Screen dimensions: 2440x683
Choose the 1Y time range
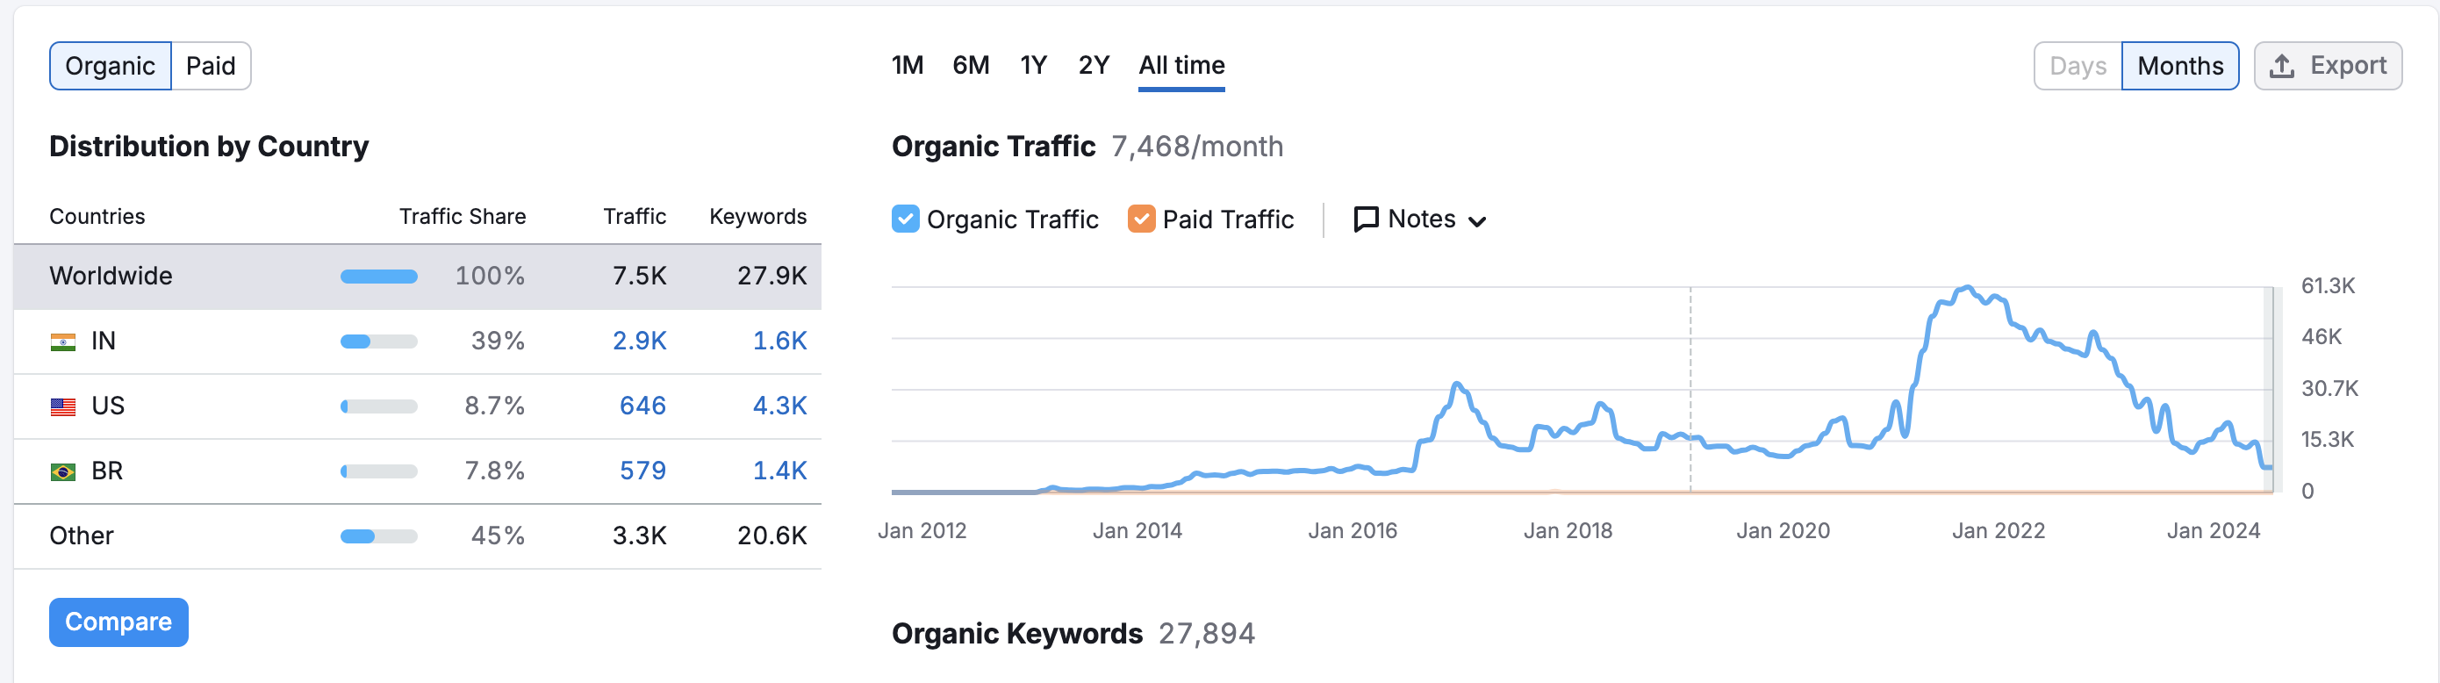click(1032, 65)
